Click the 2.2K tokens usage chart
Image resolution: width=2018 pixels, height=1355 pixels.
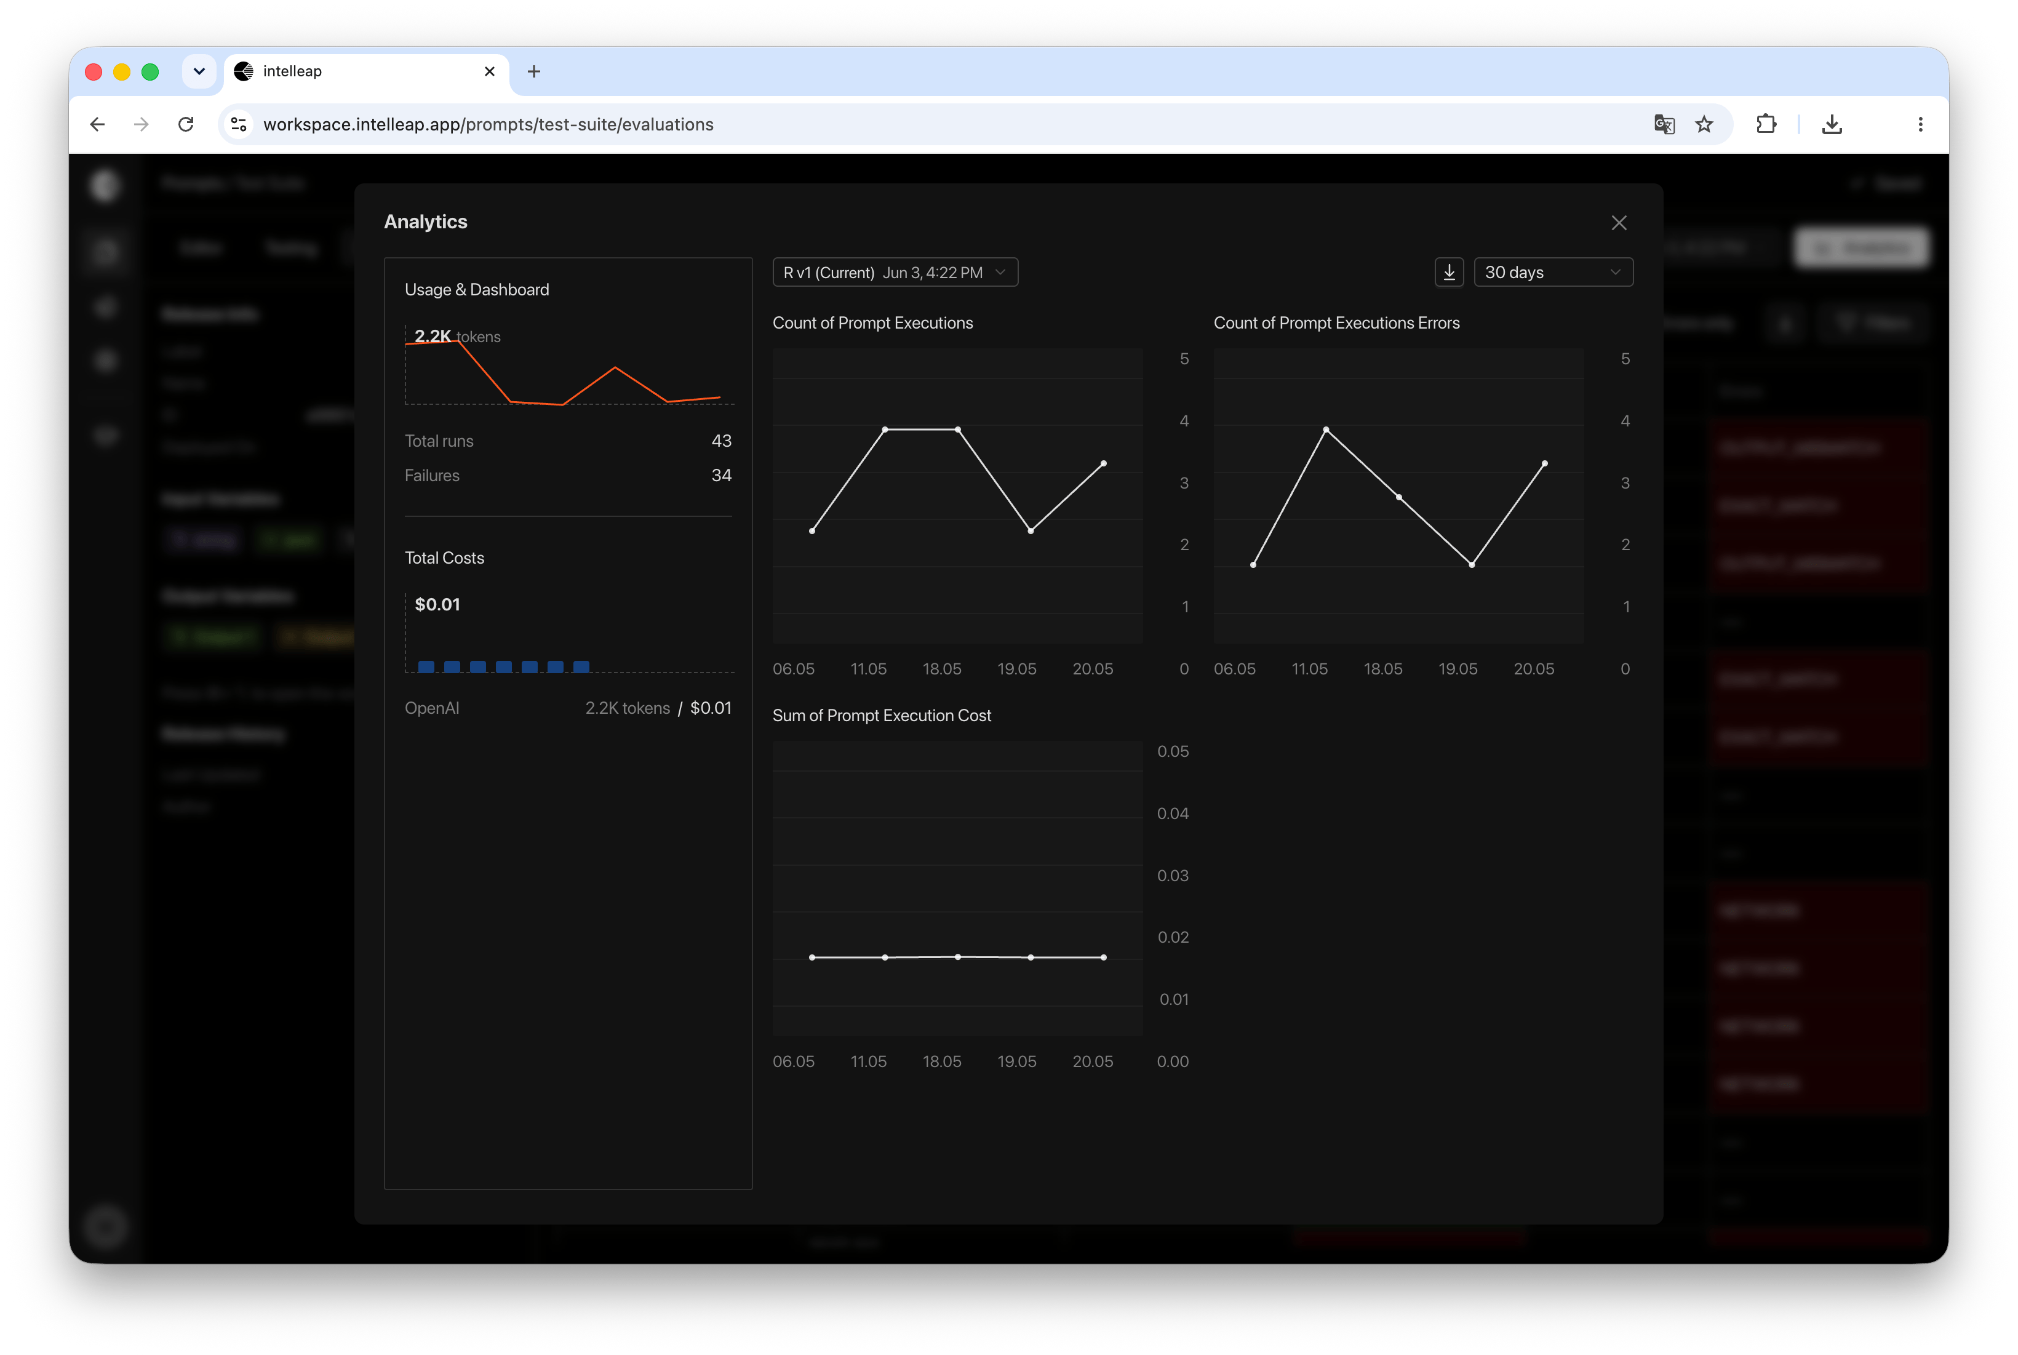569,366
